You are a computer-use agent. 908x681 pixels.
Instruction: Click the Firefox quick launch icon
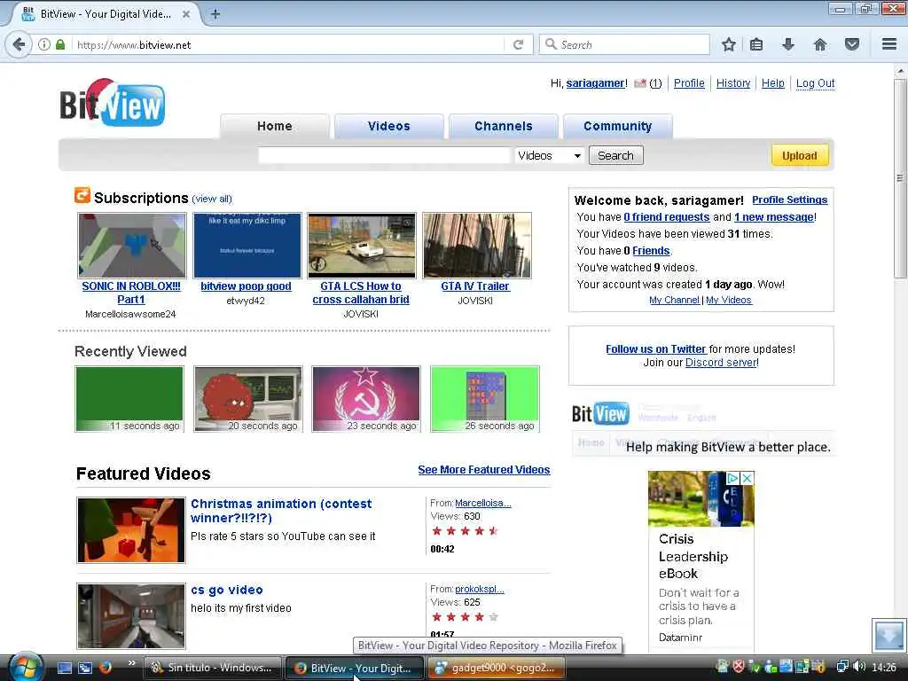point(105,667)
